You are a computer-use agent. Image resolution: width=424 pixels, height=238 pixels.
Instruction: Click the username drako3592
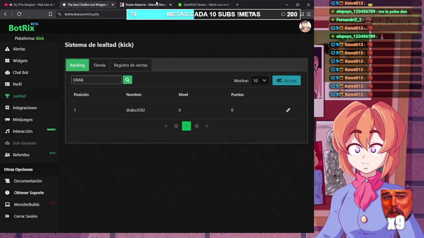tap(135, 110)
